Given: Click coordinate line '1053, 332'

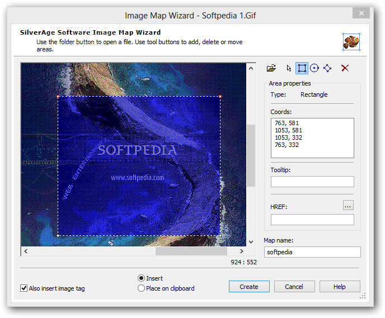Looking at the screenshot, I should [x=288, y=137].
